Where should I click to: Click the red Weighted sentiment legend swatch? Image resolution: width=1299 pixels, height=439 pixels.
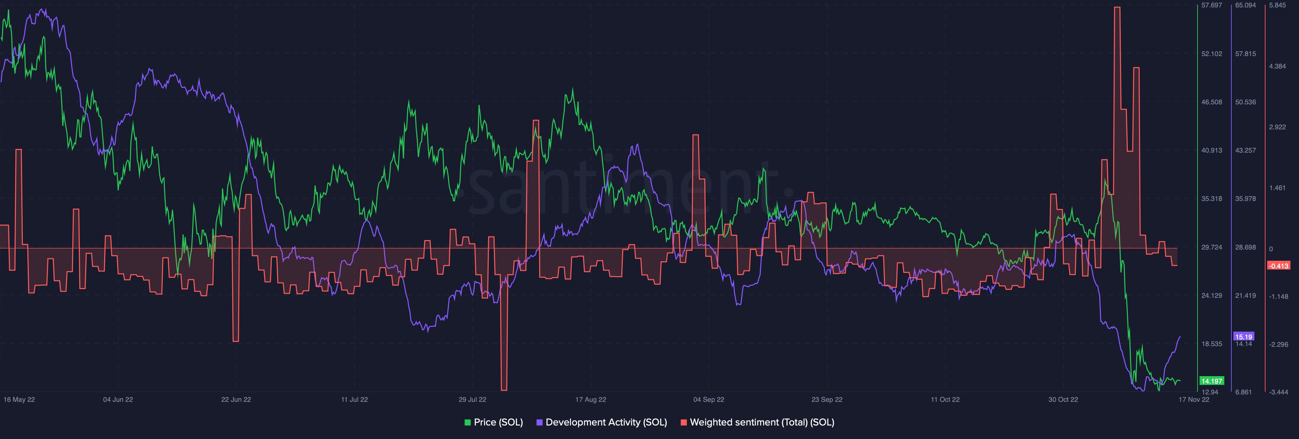[x=683, y=422]
